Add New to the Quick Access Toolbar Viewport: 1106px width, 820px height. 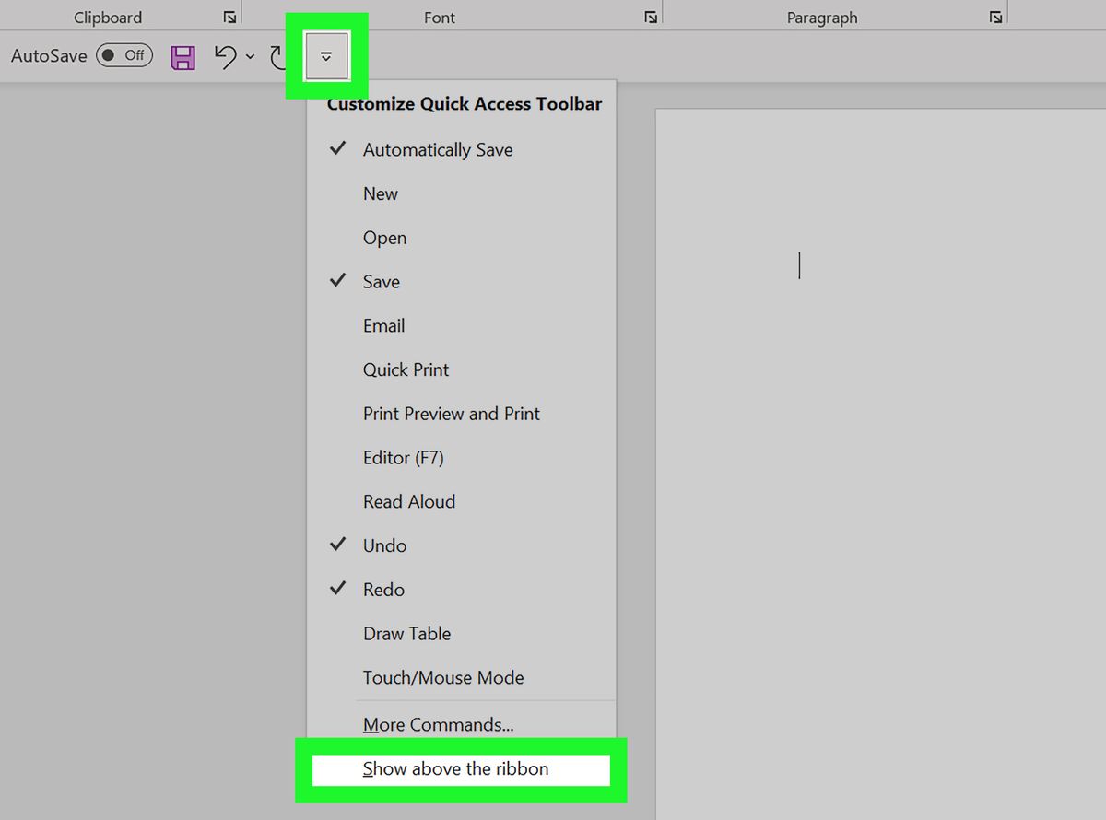point(461,194)
